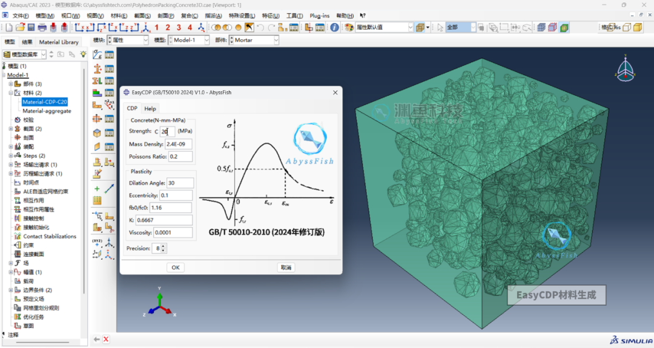Open the Query information tool

[x=334, y=27]
